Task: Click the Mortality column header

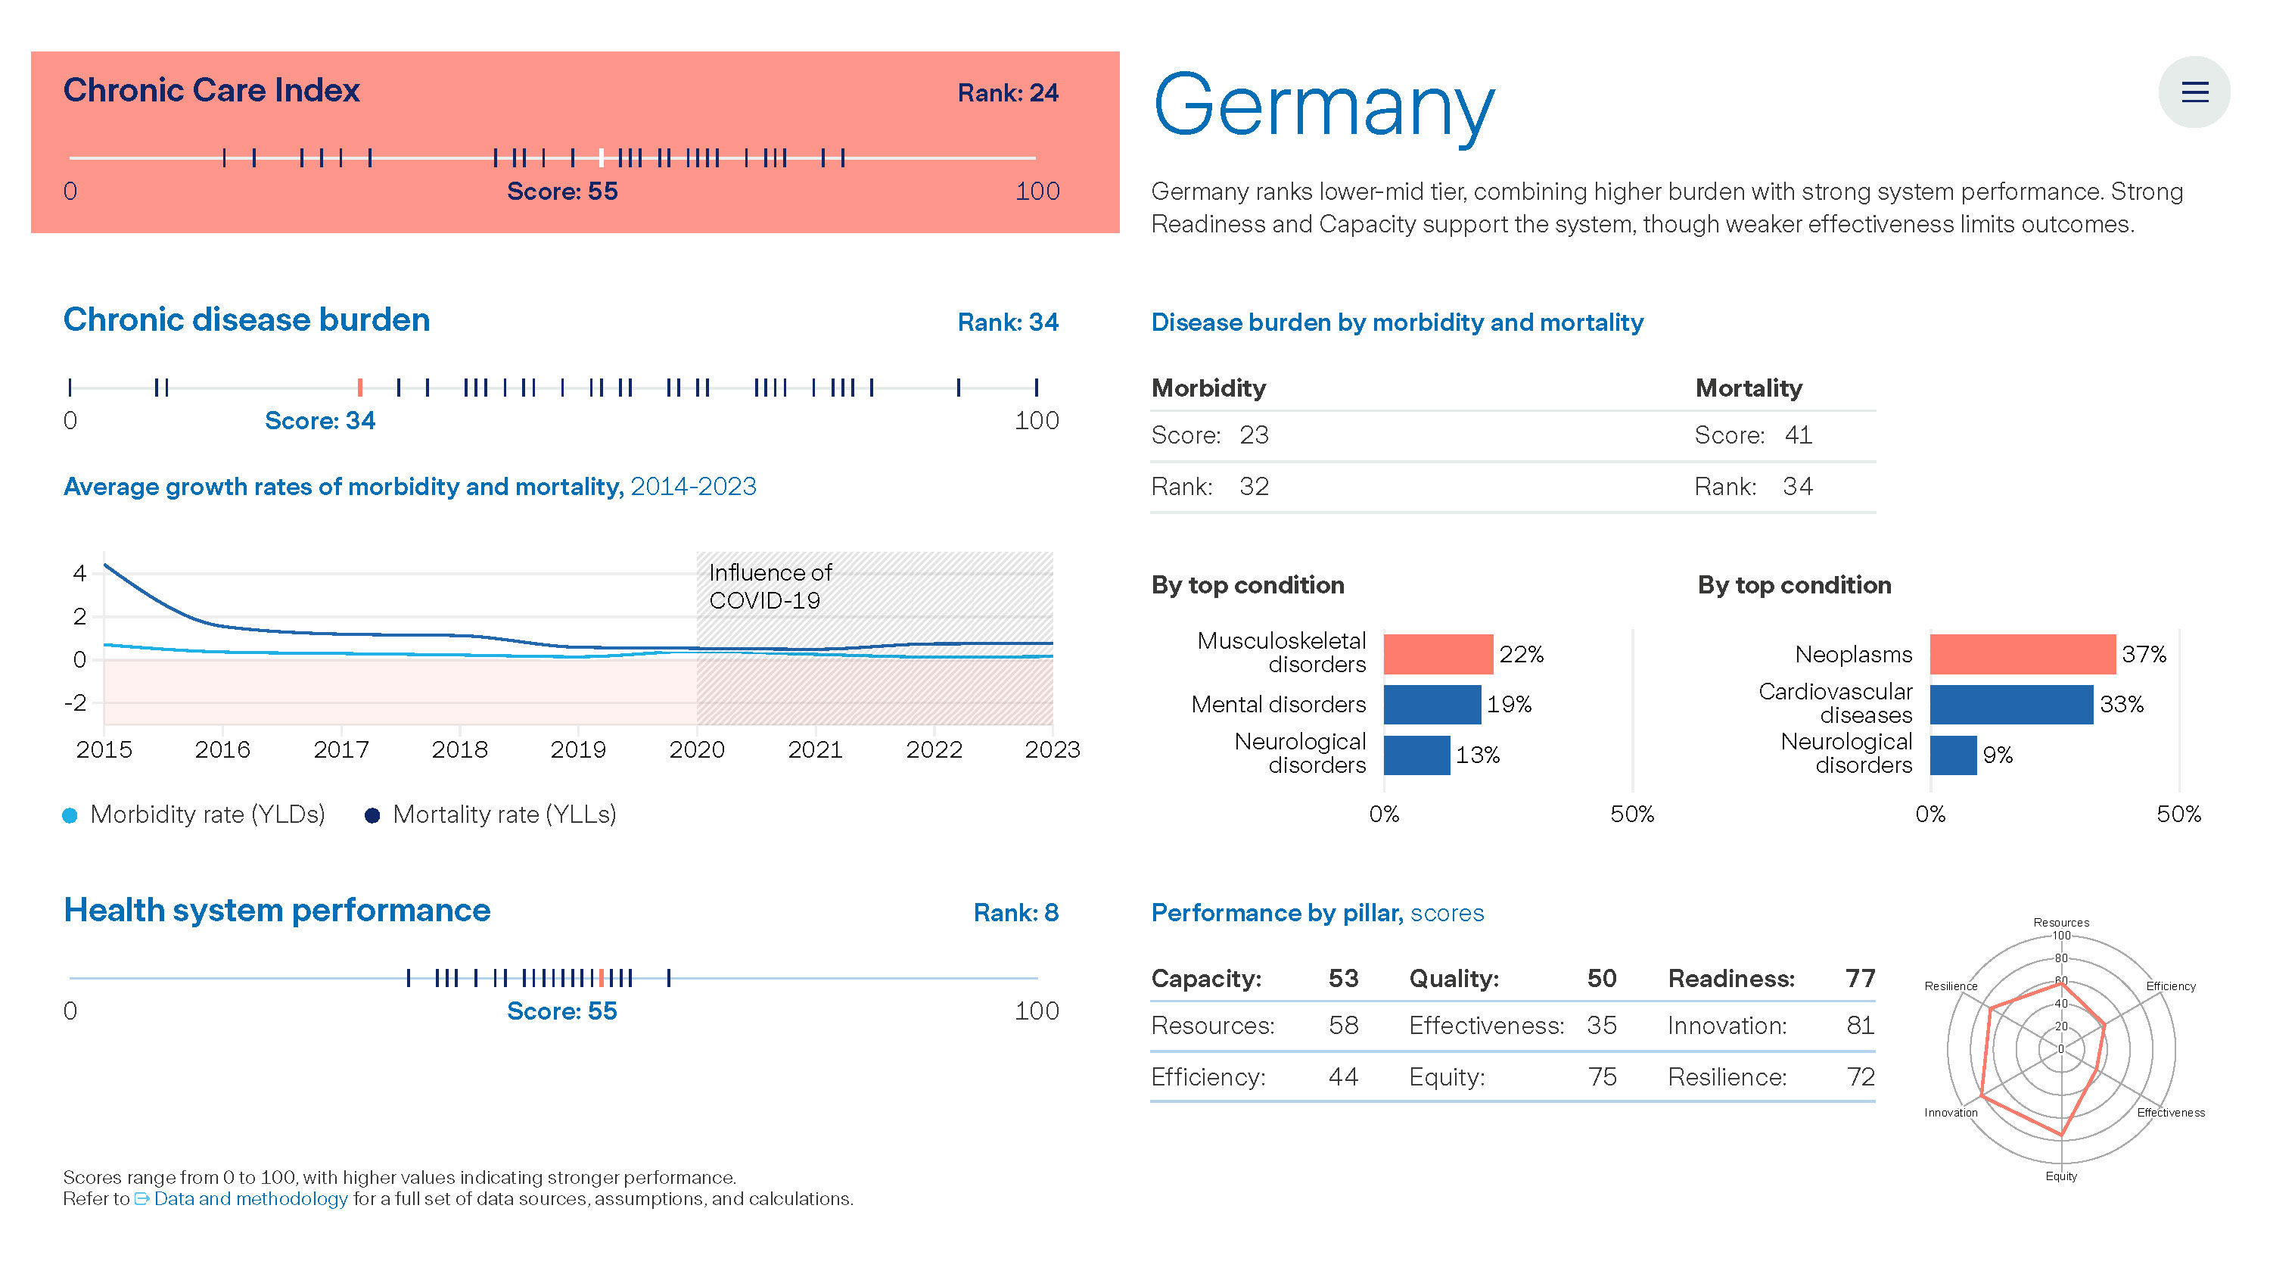Action: point(1749,388)
